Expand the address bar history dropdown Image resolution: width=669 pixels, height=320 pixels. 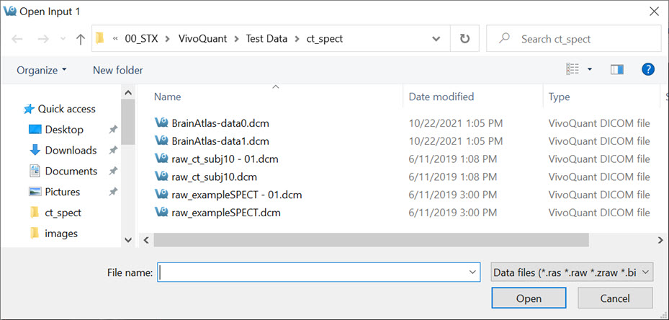[436, 39]
